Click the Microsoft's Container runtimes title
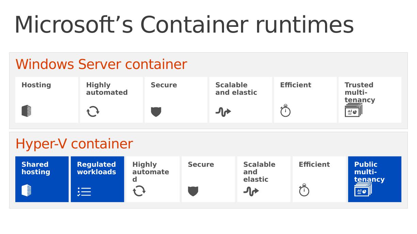The width and height of the screenshot is (417, 234). pos(184,25)
